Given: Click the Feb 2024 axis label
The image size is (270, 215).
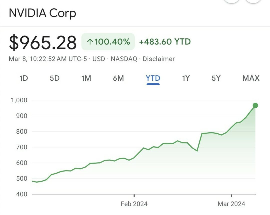Looking at the screenshot, I should pos(134,204).
